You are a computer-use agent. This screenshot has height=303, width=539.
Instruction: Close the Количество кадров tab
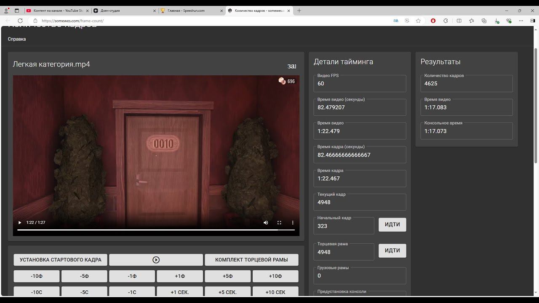pyautogui.click(x=289, y=11)
